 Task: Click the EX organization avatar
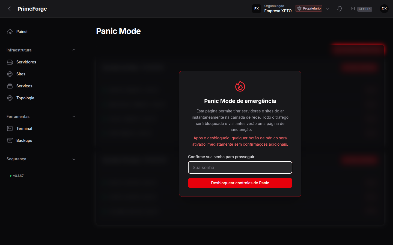pos(257,9)
